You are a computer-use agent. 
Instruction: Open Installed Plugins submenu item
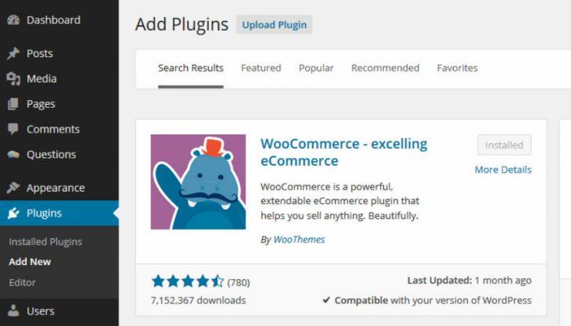pos(45,242)
